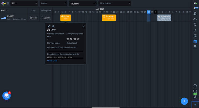This screenshot has width=199, height=108.
Task: Select the Spraying activity bar
Action: click(109, 18)
